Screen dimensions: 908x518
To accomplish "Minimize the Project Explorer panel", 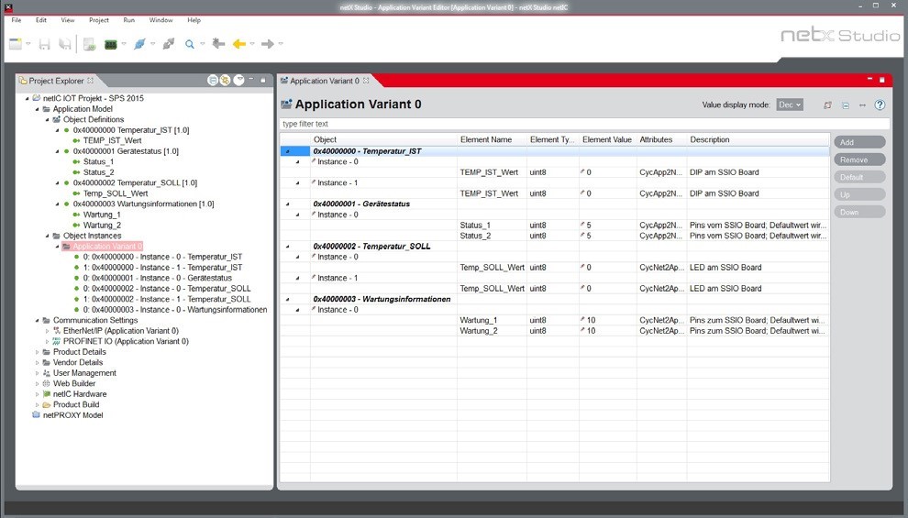I will (250, 80).
